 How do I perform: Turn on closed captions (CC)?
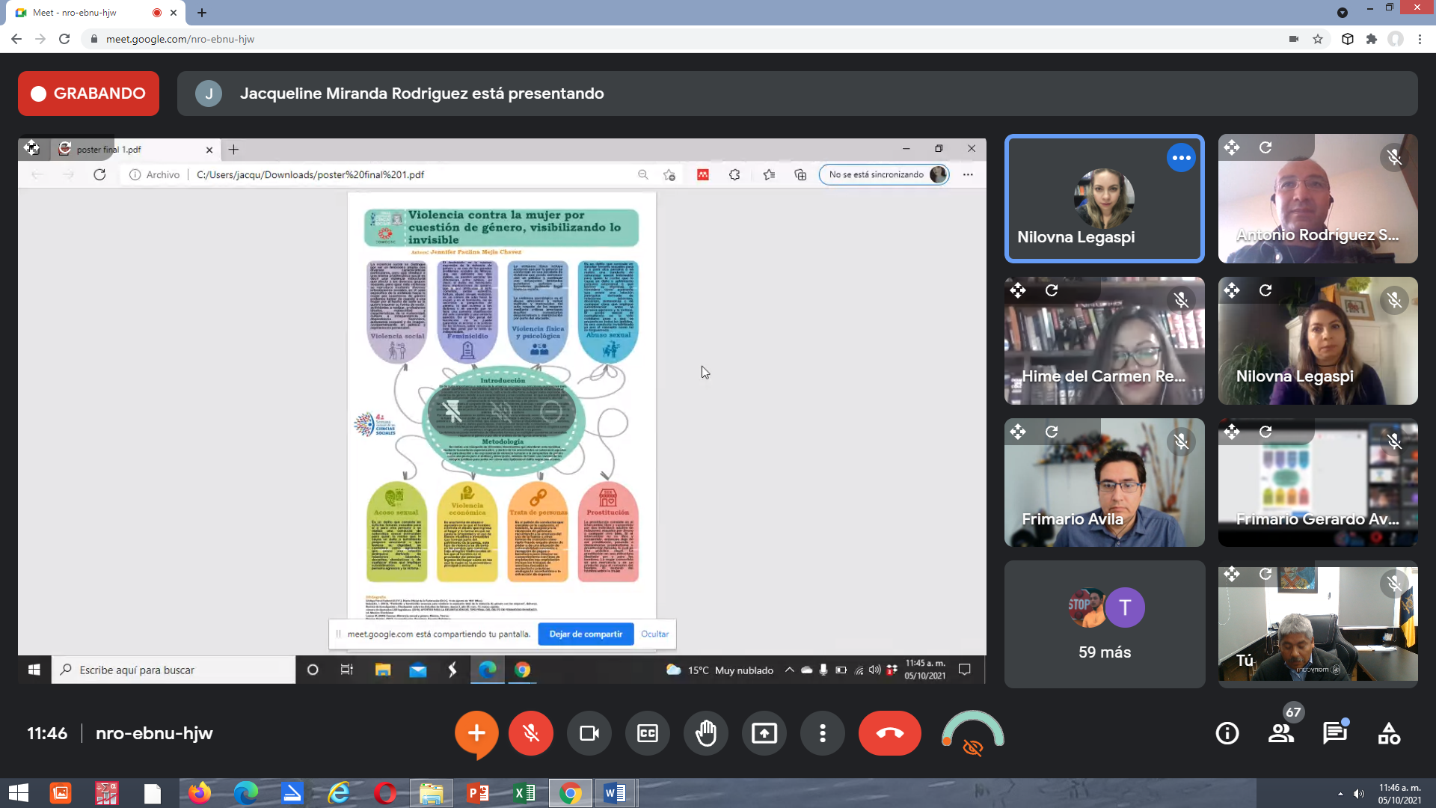coord(648,733)
